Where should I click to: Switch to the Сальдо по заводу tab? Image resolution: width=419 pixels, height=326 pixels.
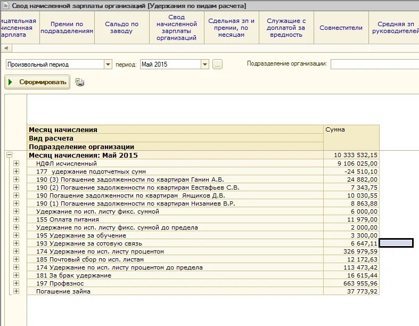(122, 28)
